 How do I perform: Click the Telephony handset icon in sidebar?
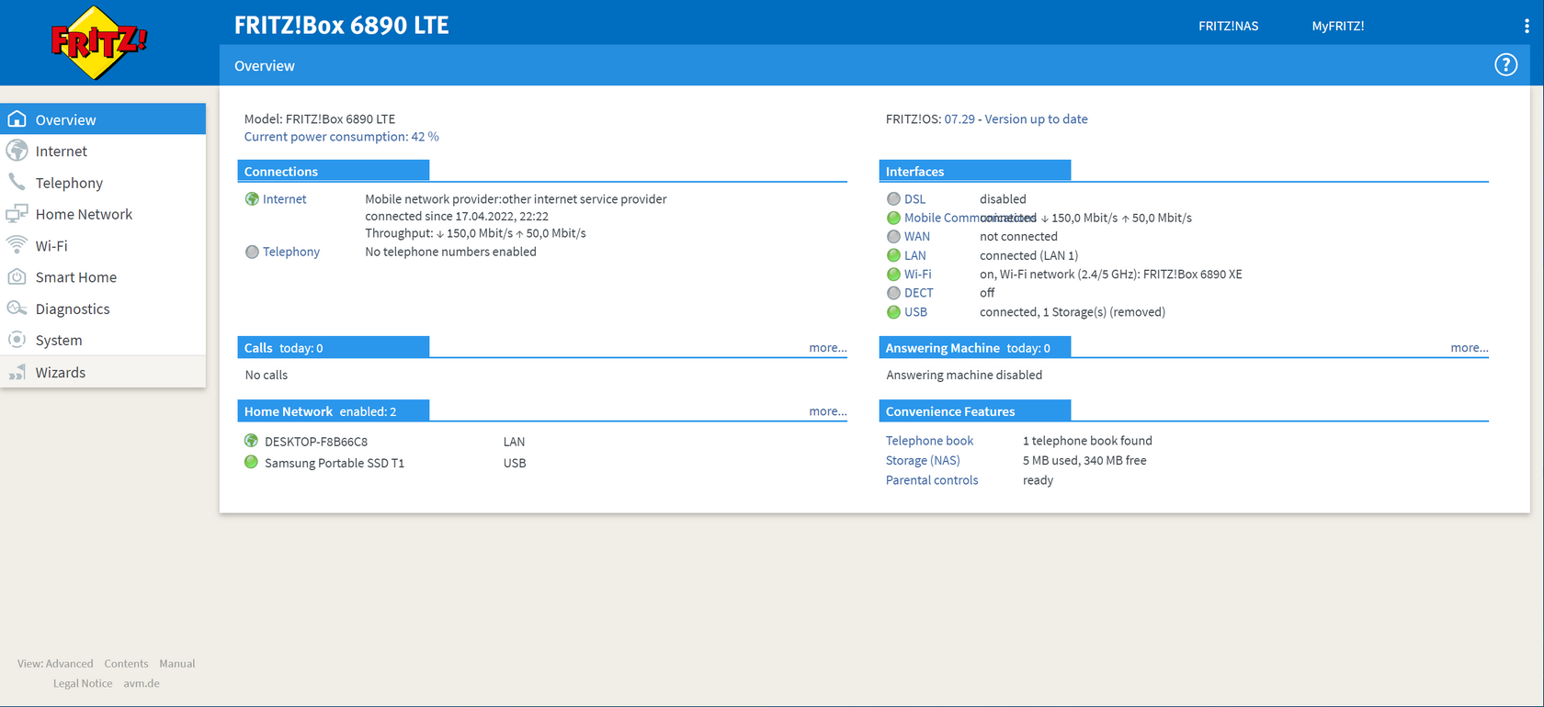tap(17, 182)
